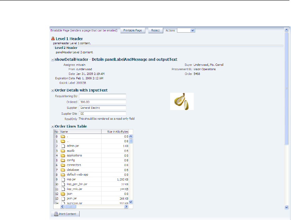
Task: Click the Supplier Site field GE
Action: 102,114
